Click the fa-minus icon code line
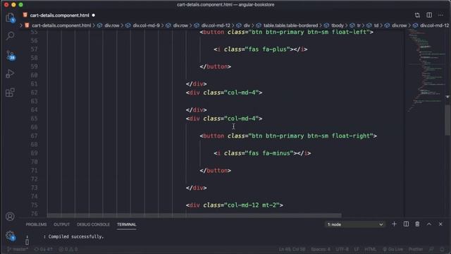Image resolution: width=451 pixels, height=254 pixels. 262,153
